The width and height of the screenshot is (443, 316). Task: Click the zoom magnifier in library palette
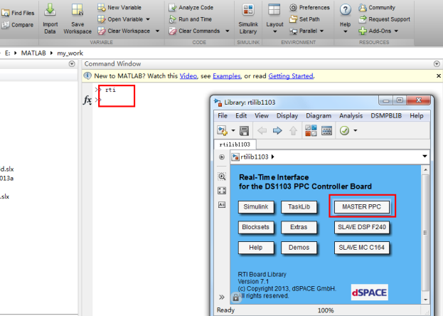point(222,177)
